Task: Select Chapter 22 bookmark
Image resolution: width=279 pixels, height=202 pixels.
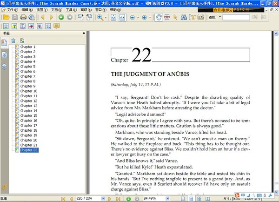Action: (x=29, y=150)
